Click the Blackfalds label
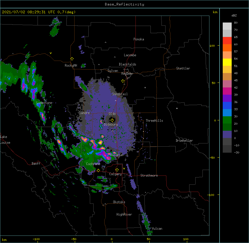This screenshot has width=249, height=243. point(127,64)
